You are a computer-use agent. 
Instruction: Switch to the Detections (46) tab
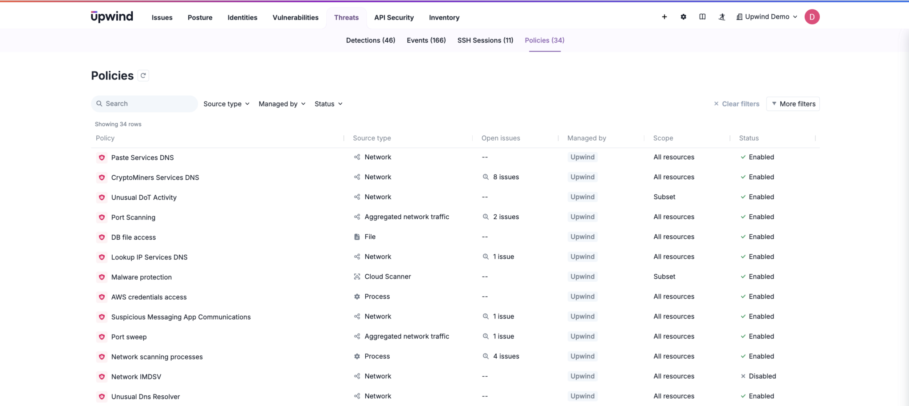(370, 40)
